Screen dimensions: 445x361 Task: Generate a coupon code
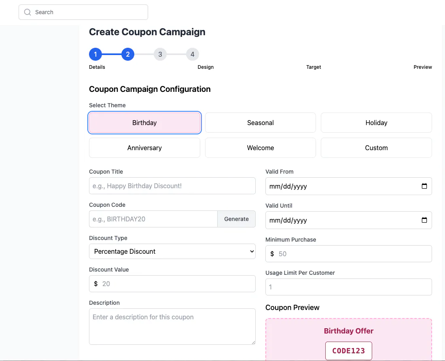click(236, 219)
